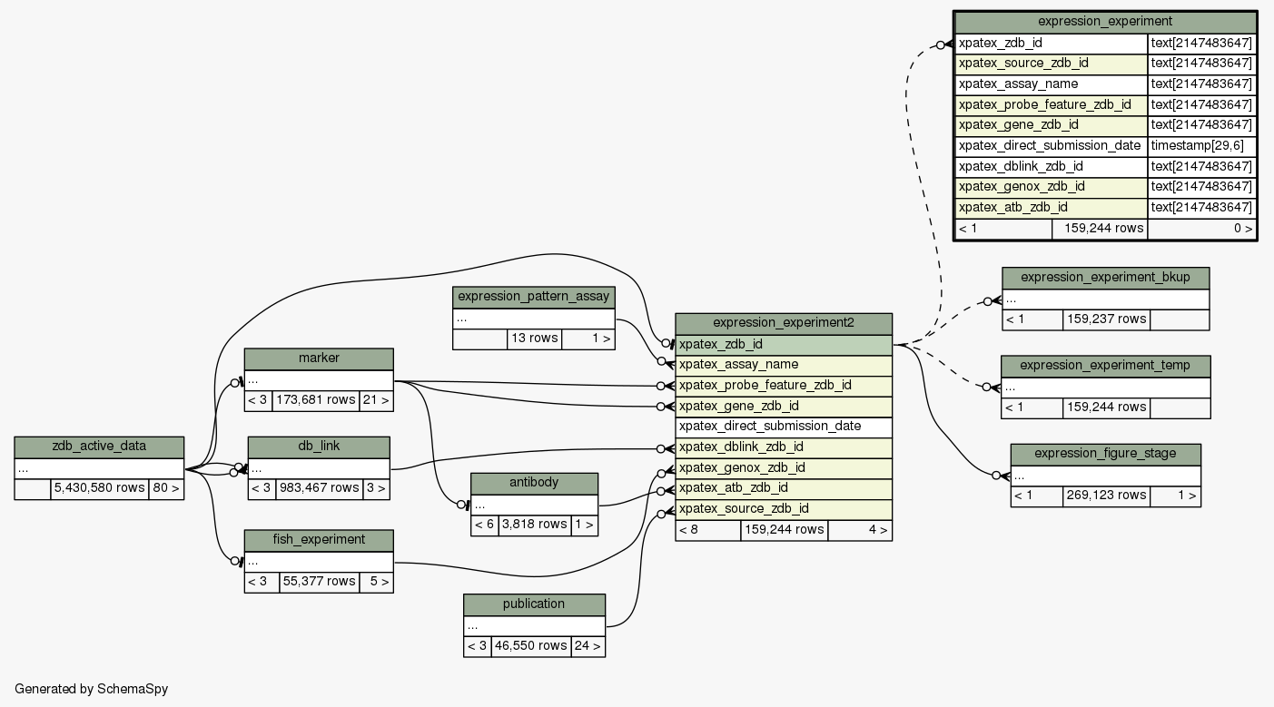Screen dimensions: 1274x707
Task: Click the fish_experiment table title
Action: [x=318, y=540]
